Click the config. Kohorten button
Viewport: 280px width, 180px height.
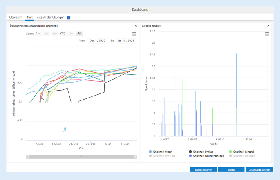203,169
